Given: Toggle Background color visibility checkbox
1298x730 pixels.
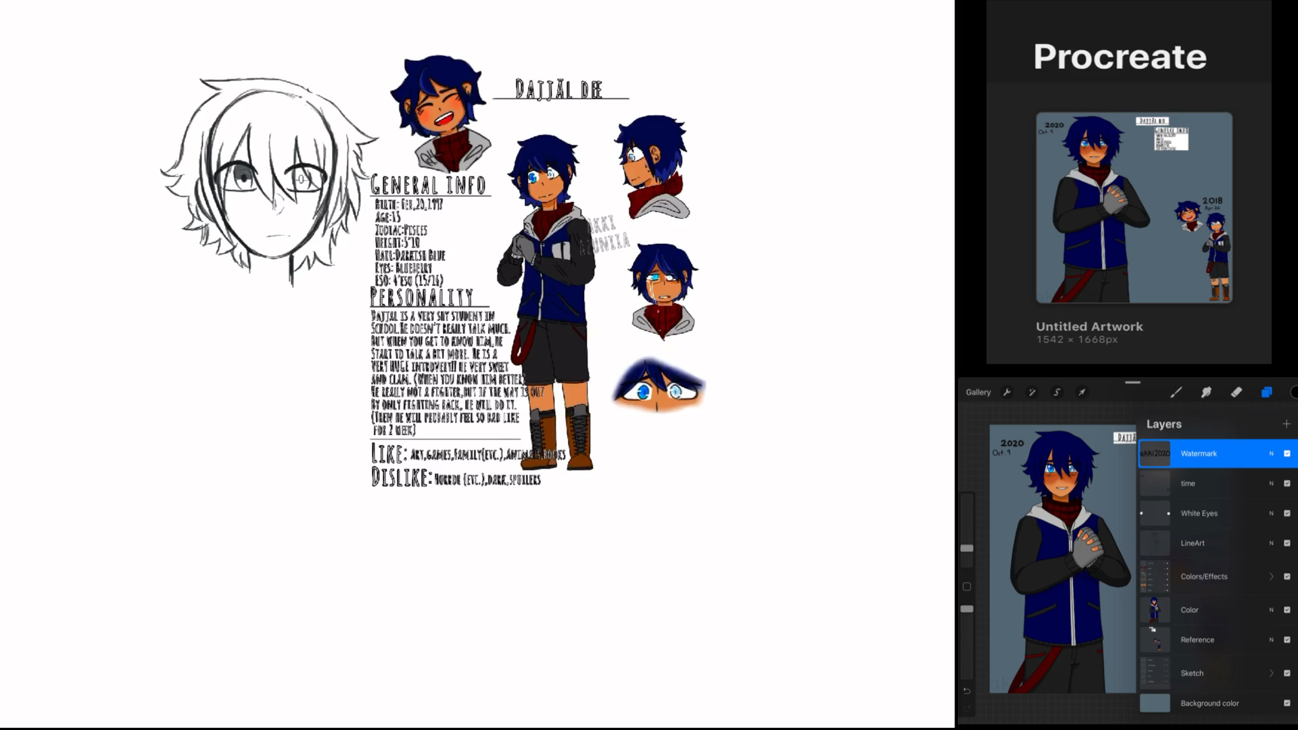Looking at the screenshot, I should [x=1287, y=703].
